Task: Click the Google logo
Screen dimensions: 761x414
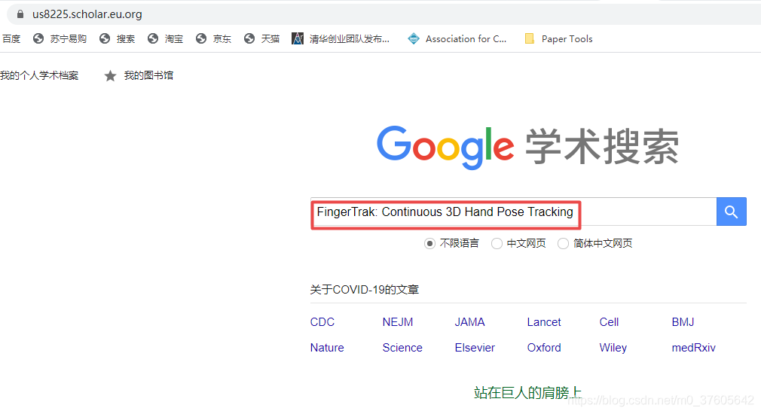Action: click(x=445, y=147)
